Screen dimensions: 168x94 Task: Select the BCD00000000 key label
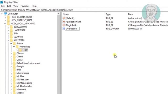click(20, 27)
